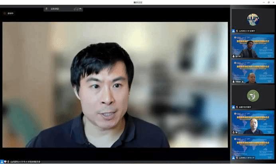Toggle the mic icon on the man in dark shirt tile
Screen dimensions: 276x164
pos(234,132)
